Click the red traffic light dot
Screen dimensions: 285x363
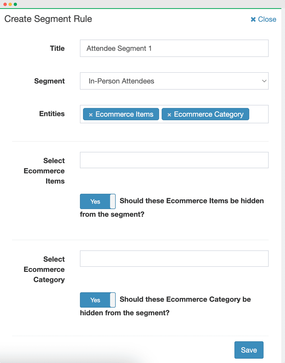coord(5,4)
